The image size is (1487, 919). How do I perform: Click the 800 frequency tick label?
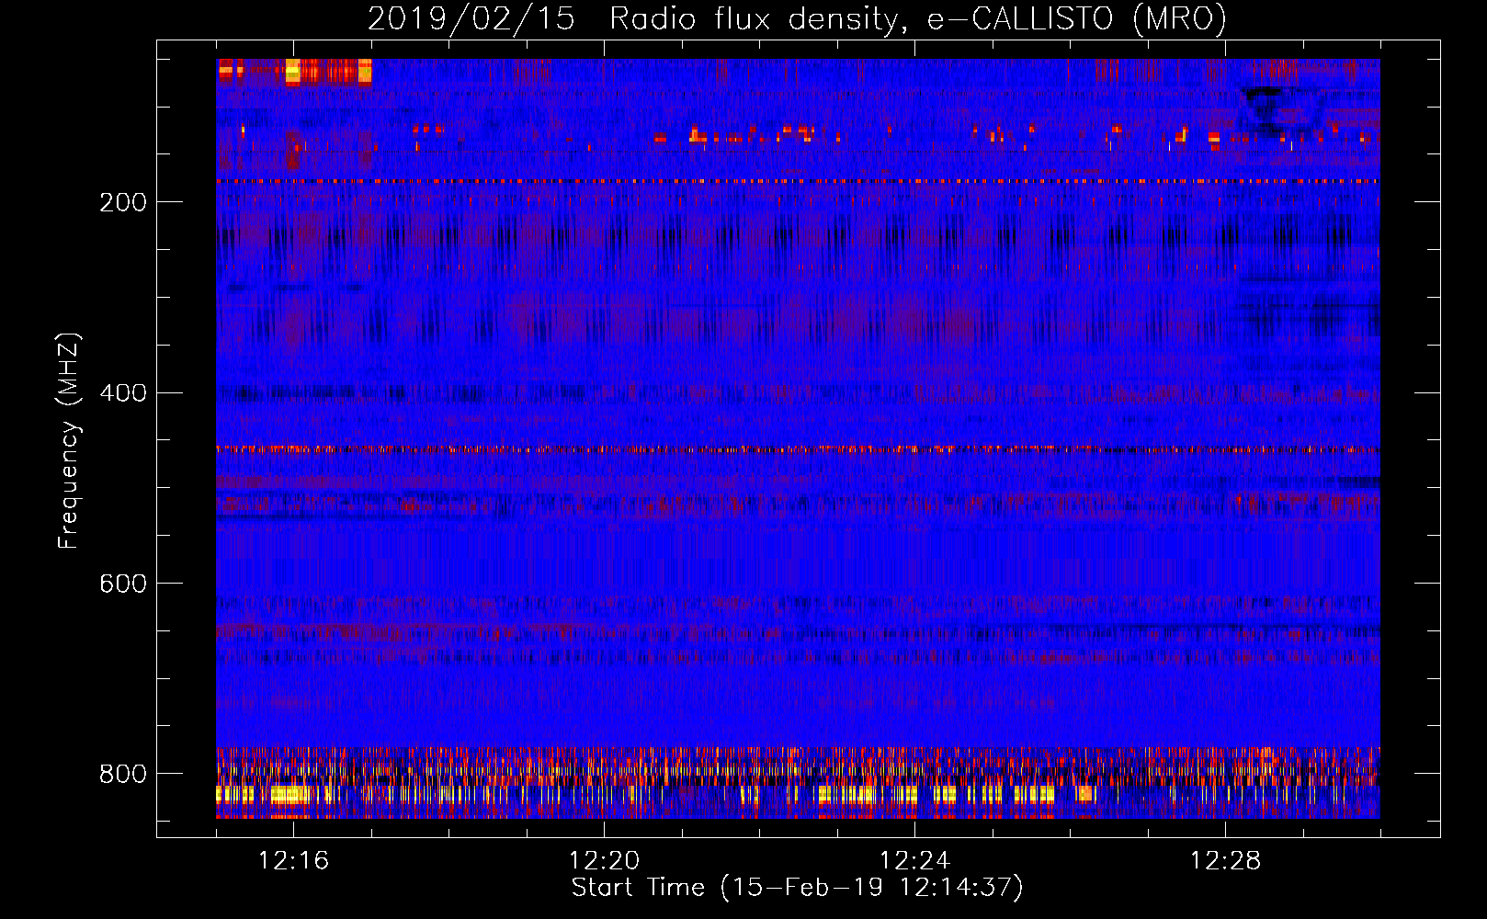[x=123, y=774]
